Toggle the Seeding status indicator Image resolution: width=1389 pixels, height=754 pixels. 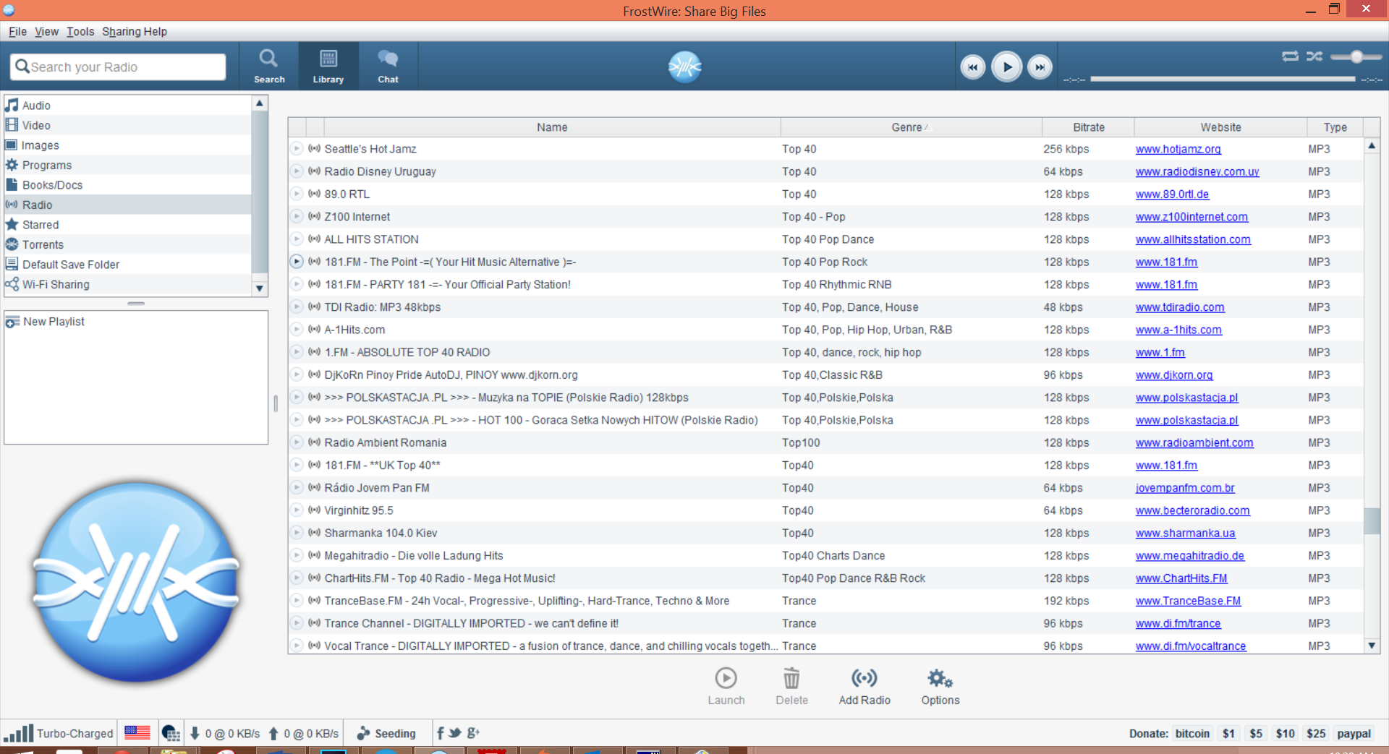pos(387,733)
